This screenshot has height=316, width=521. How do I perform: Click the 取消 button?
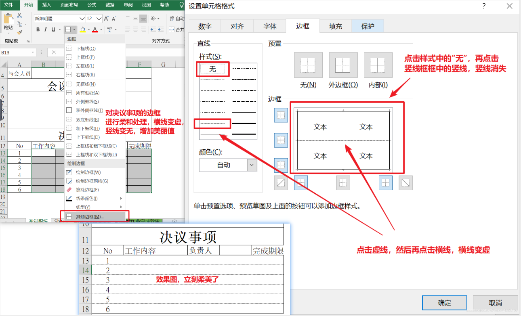click(x=496, y=303)
